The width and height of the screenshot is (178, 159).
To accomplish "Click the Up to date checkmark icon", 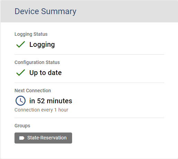I will click(21, 73).
